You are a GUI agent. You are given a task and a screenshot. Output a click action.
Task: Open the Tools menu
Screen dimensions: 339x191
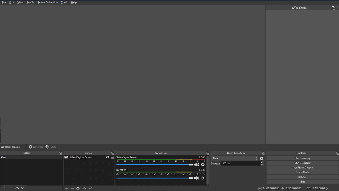click(x=64, y=2)
